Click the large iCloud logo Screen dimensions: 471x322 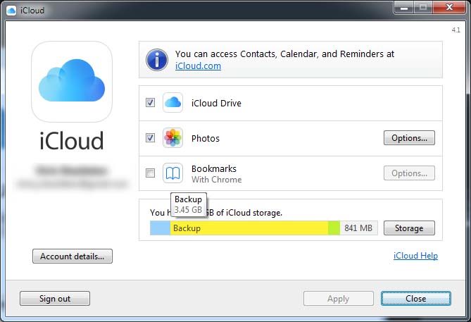click(72, 82)
